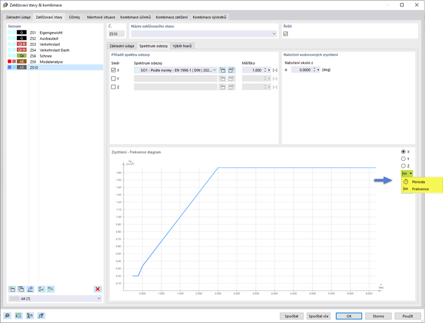Click the app icon in the title bar
Image resolution: width=443 pixels, height=323 pixels.
point(5,5)
